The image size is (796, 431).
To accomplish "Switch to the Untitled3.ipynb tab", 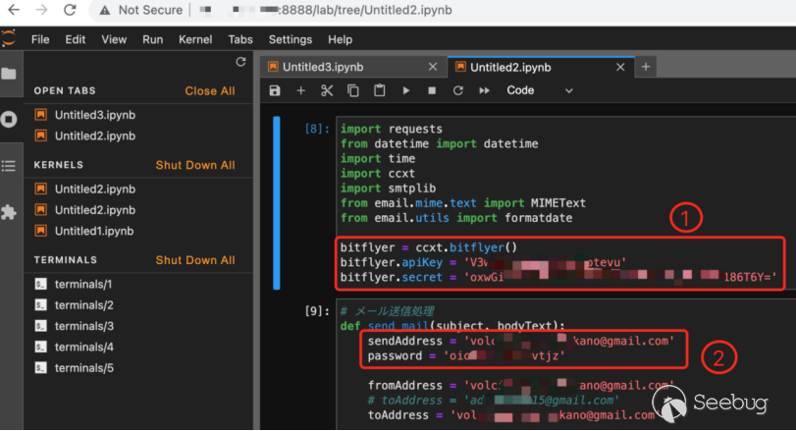I will 323,67.
